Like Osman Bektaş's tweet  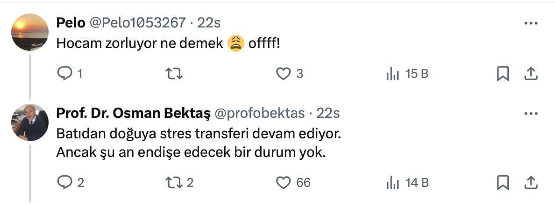click(283, 183)
